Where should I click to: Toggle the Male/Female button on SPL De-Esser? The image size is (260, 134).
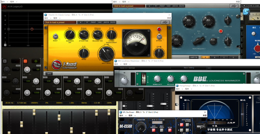click(162, 130)
